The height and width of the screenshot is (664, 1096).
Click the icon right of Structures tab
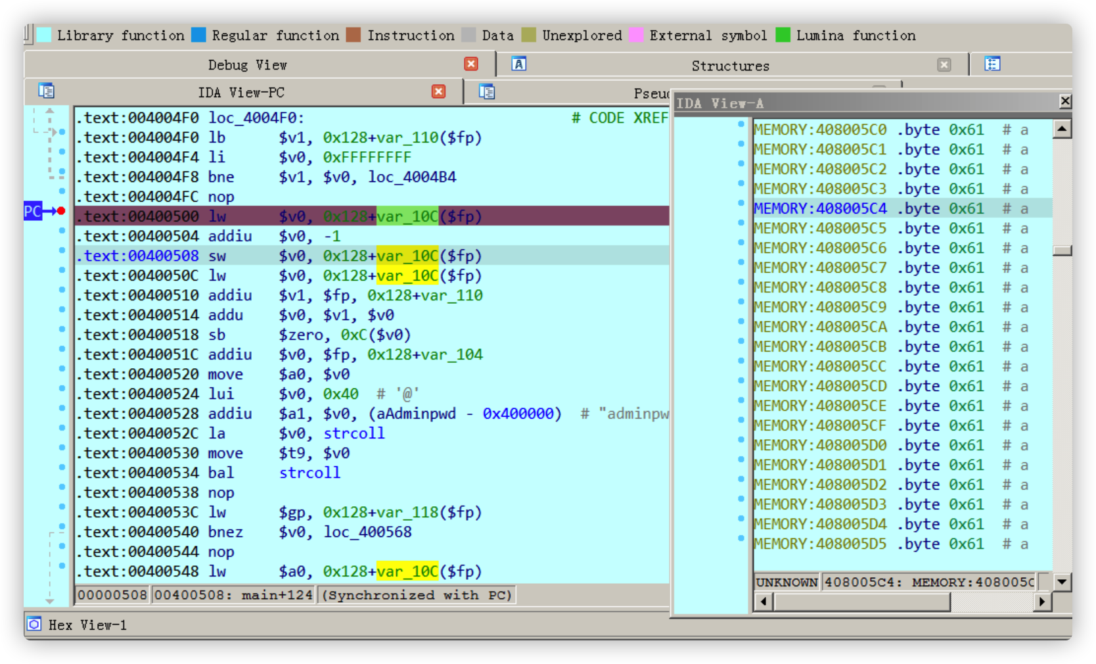click(992, 64)
